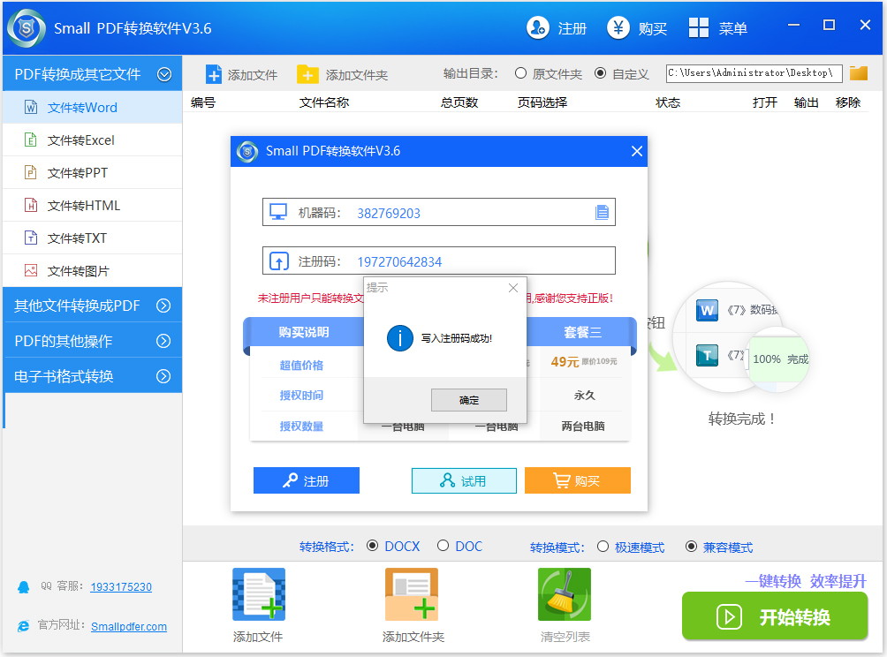Image resolution: width=887 pixels, height=657 pixels.
Task: Click the output directory path field
Action: [754, 73]
